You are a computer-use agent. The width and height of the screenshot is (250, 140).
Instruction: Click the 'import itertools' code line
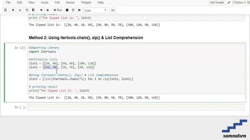pyautogui.click(x=43, y=52)
